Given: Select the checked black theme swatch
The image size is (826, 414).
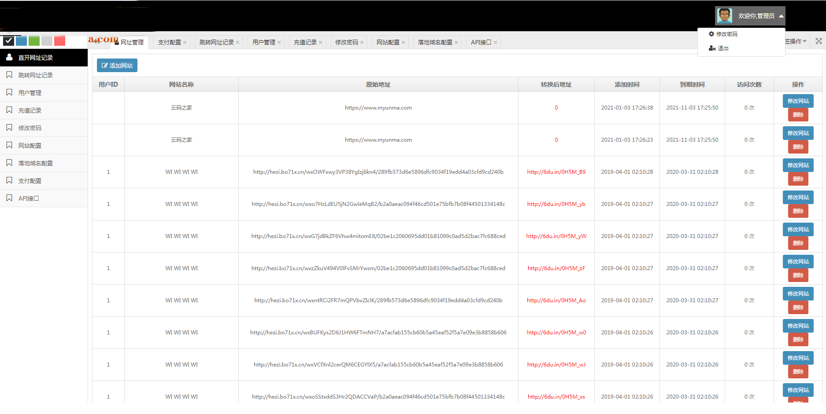Looking at the screenshot, I should pyautogui.click(x=8, y=41).
